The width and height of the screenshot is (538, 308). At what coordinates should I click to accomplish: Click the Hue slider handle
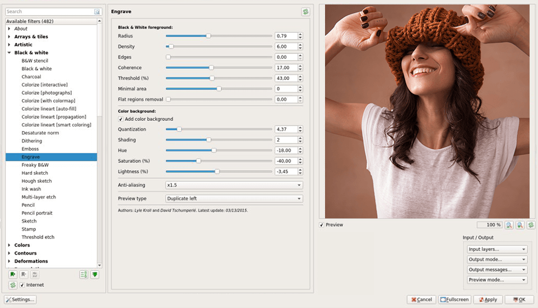tap(214, 151)
